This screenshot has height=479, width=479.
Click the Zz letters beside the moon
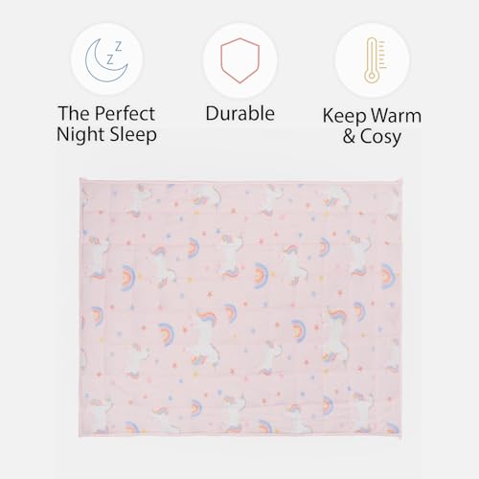point(114,53)
